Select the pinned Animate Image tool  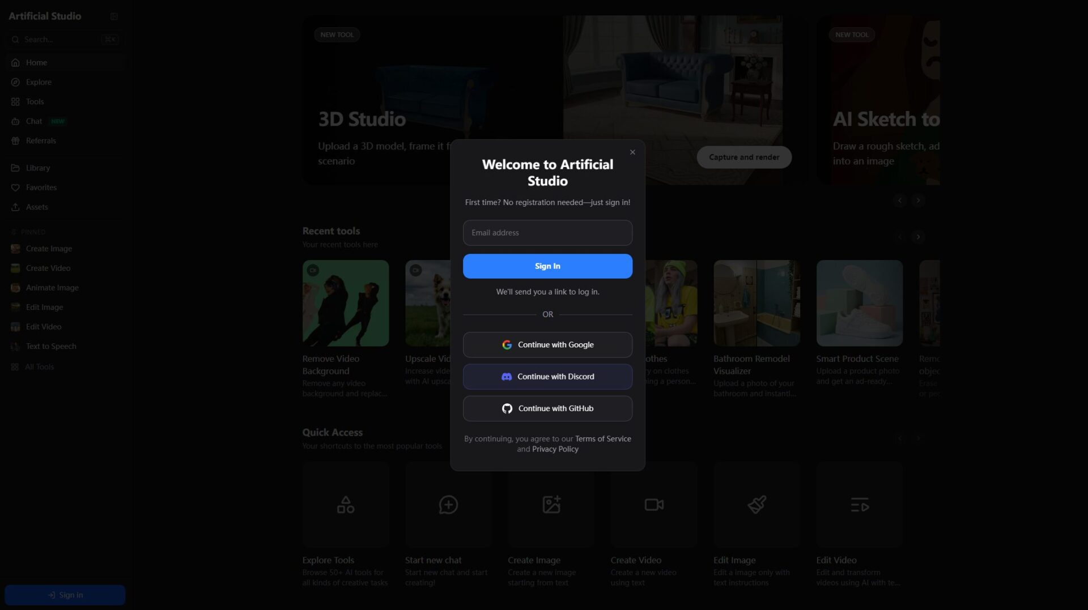(52, 287)
